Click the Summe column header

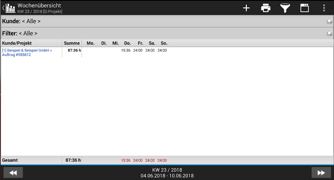72,43
